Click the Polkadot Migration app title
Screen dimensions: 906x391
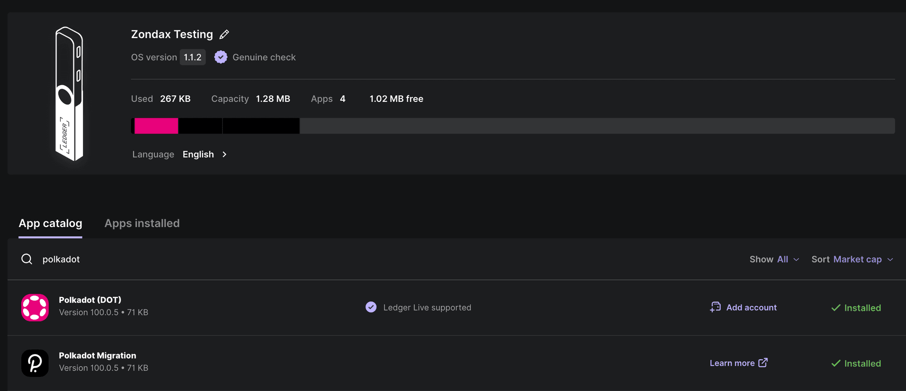[97, 356]
